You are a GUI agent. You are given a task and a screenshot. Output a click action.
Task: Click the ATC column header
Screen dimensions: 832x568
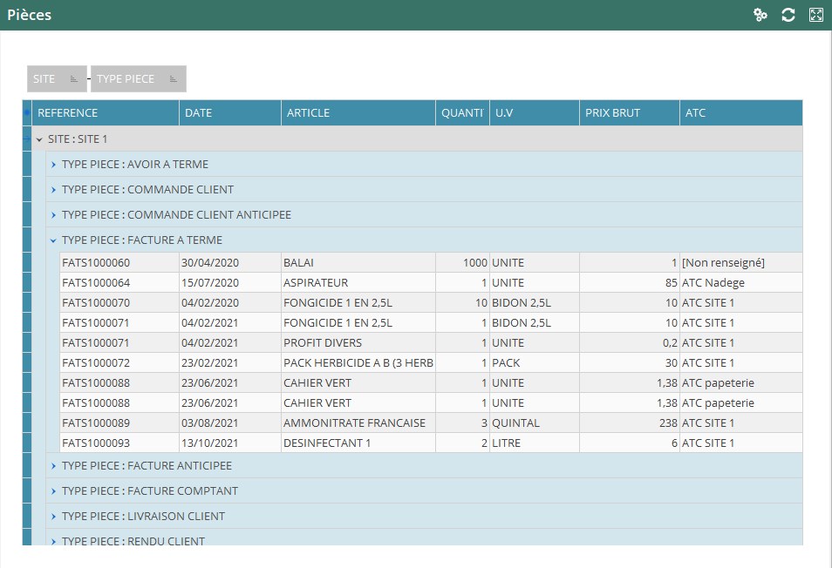740,113
